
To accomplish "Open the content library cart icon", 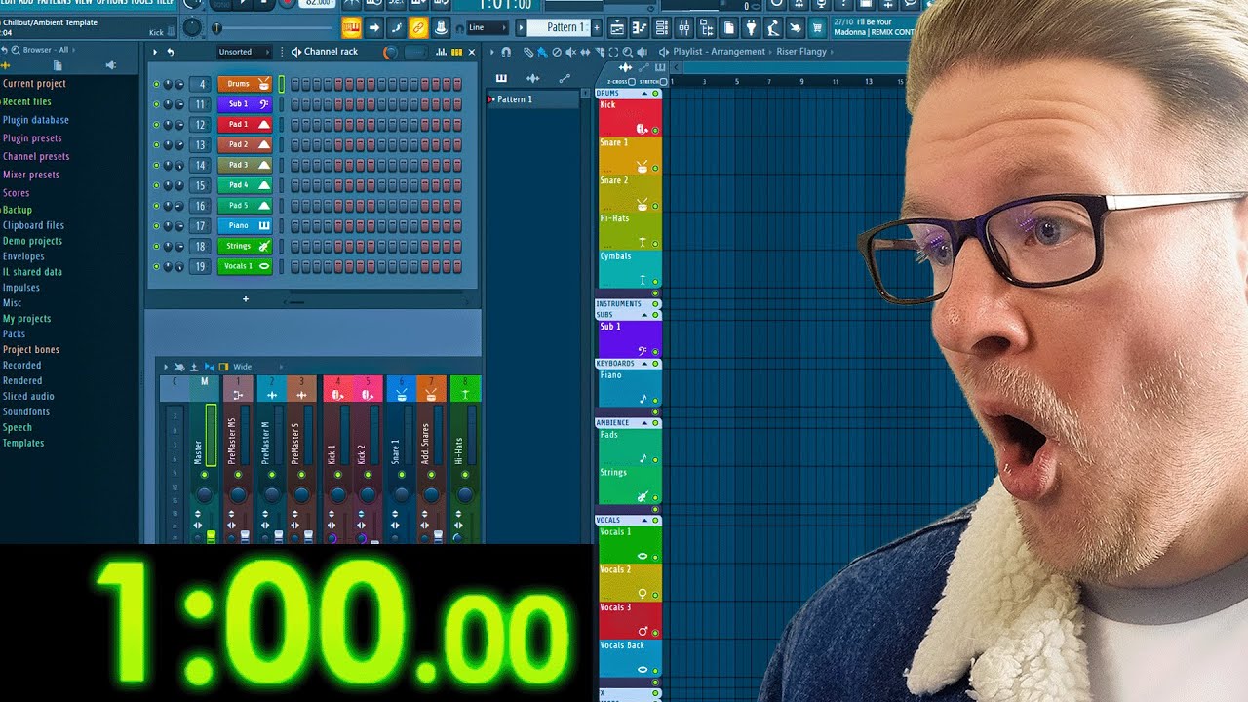I will pyautogui.click(x=818, y=27).
